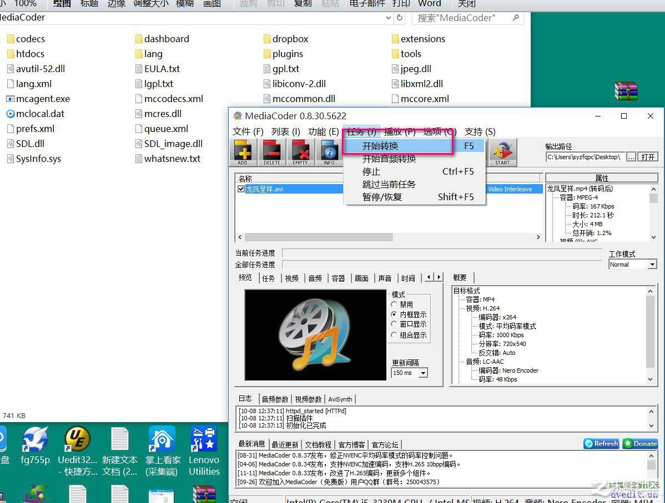The image size is (665, 503).
Task: Choose 暂停/恢复 from the menu
Action: point(414,197)
